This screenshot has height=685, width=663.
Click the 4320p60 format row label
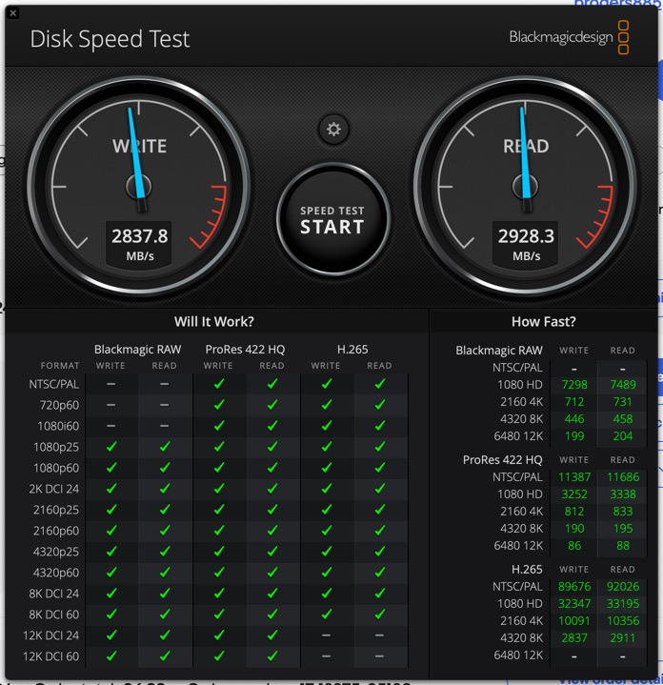56,573
